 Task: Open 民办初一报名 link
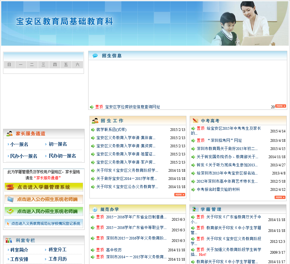(62, 156)
